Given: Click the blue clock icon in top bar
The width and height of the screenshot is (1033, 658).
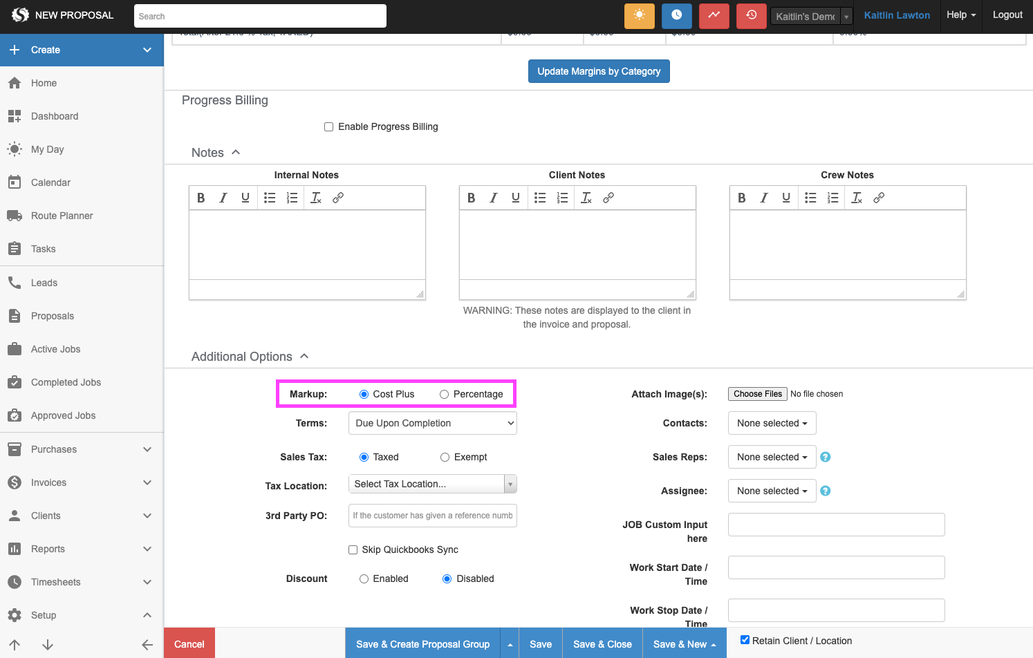Looking at the screenshot, I should click(676, 16).
